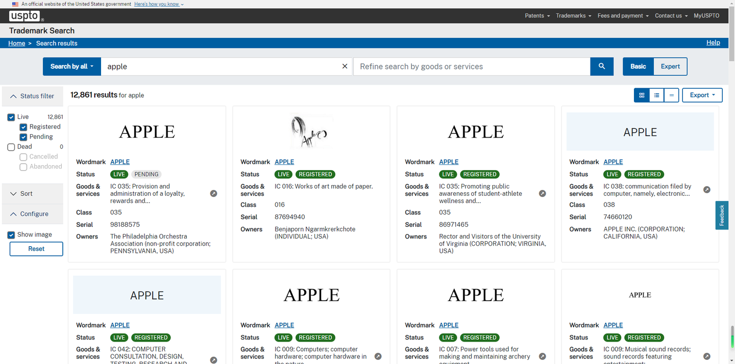The height and width of the screenshot is (364, 735).
Task: Expand Here's how you know banner
Action: click(x=159, y=4)
